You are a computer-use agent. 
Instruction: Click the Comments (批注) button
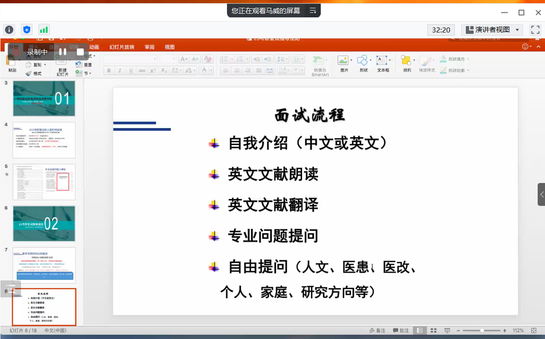click(x=401, y=330)
